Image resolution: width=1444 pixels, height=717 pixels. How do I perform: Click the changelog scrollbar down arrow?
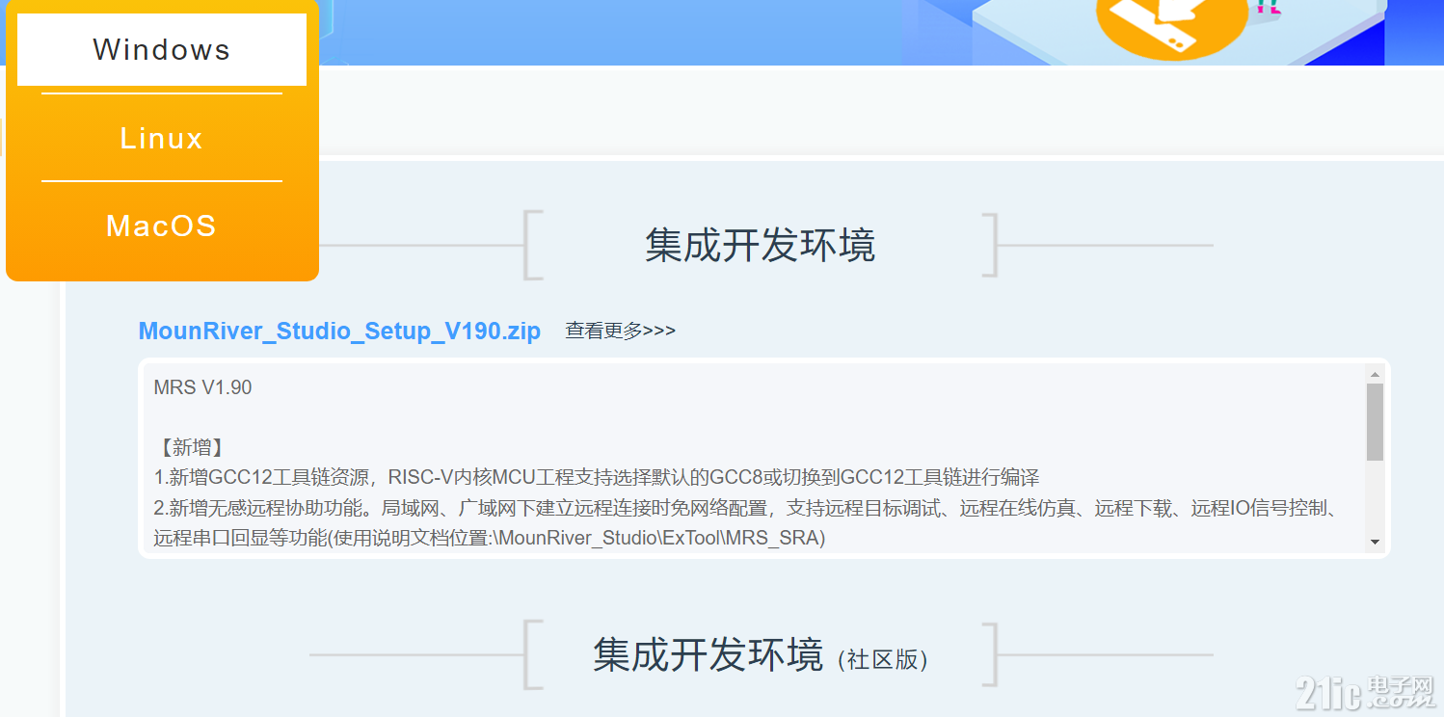pos(1375,543)
